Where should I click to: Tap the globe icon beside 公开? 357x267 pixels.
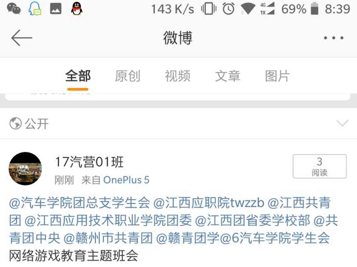tap(16, 124)
